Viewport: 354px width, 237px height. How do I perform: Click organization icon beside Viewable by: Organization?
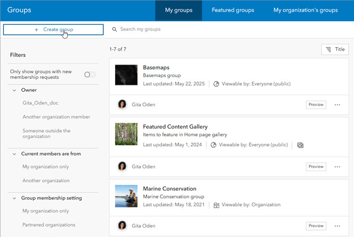216,205
